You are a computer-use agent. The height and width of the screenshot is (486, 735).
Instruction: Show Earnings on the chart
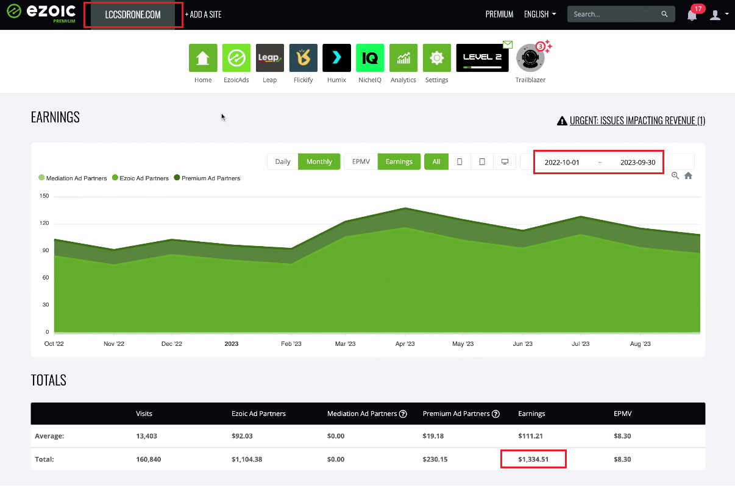pyautogui.click(x=399, y=161)
